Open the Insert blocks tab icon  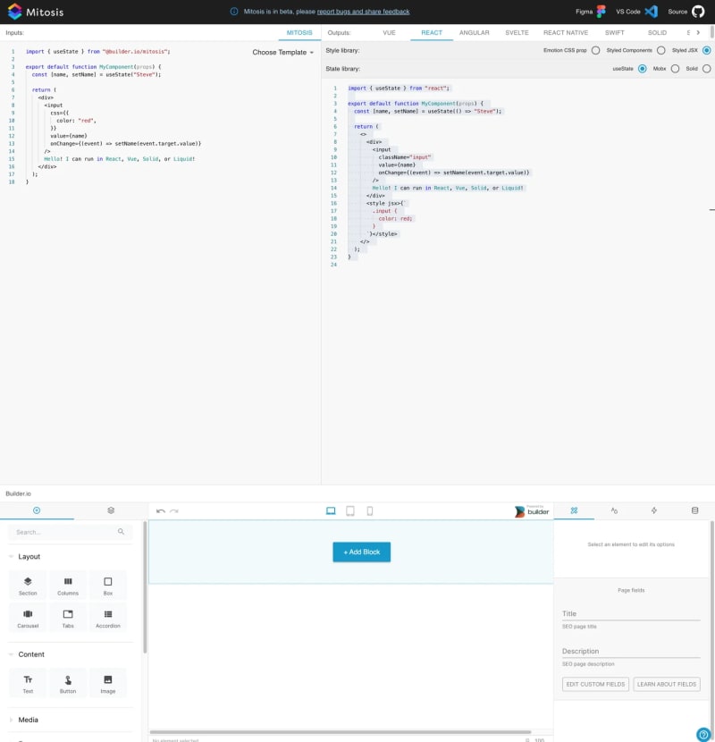click(37, 510)
